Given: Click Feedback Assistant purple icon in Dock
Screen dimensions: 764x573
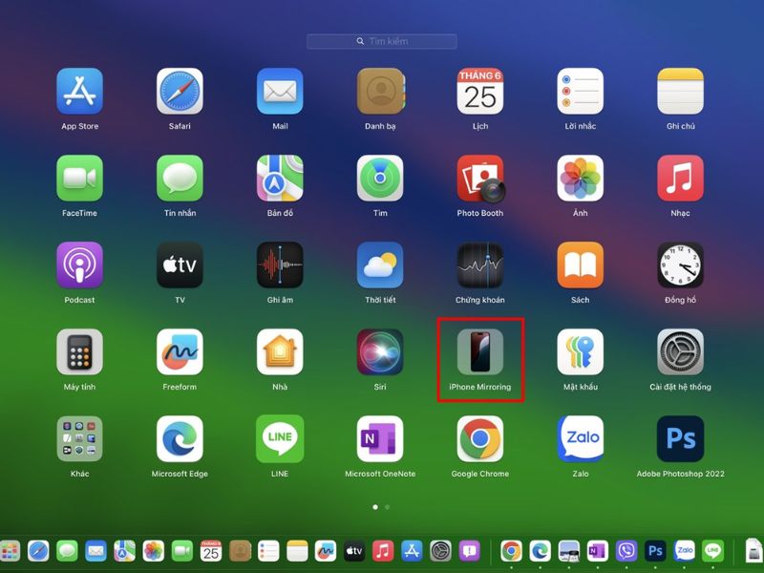Looking at the screenshot, I should point(469,551).
